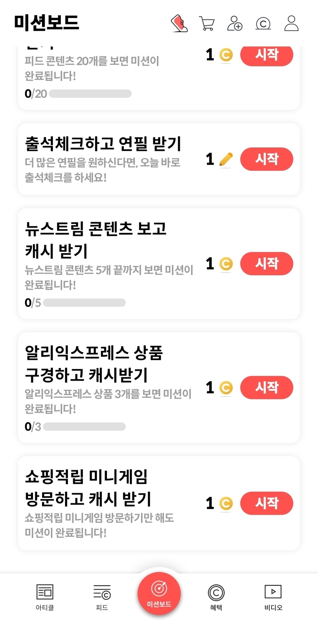Tap the pencil reward icon
Image resolution: width=318 pixels, height=620 pixels.
coord(226,159)
